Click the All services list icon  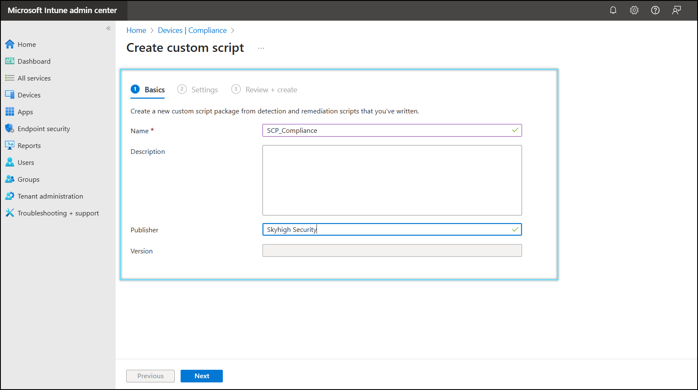[x=10, y=78]
